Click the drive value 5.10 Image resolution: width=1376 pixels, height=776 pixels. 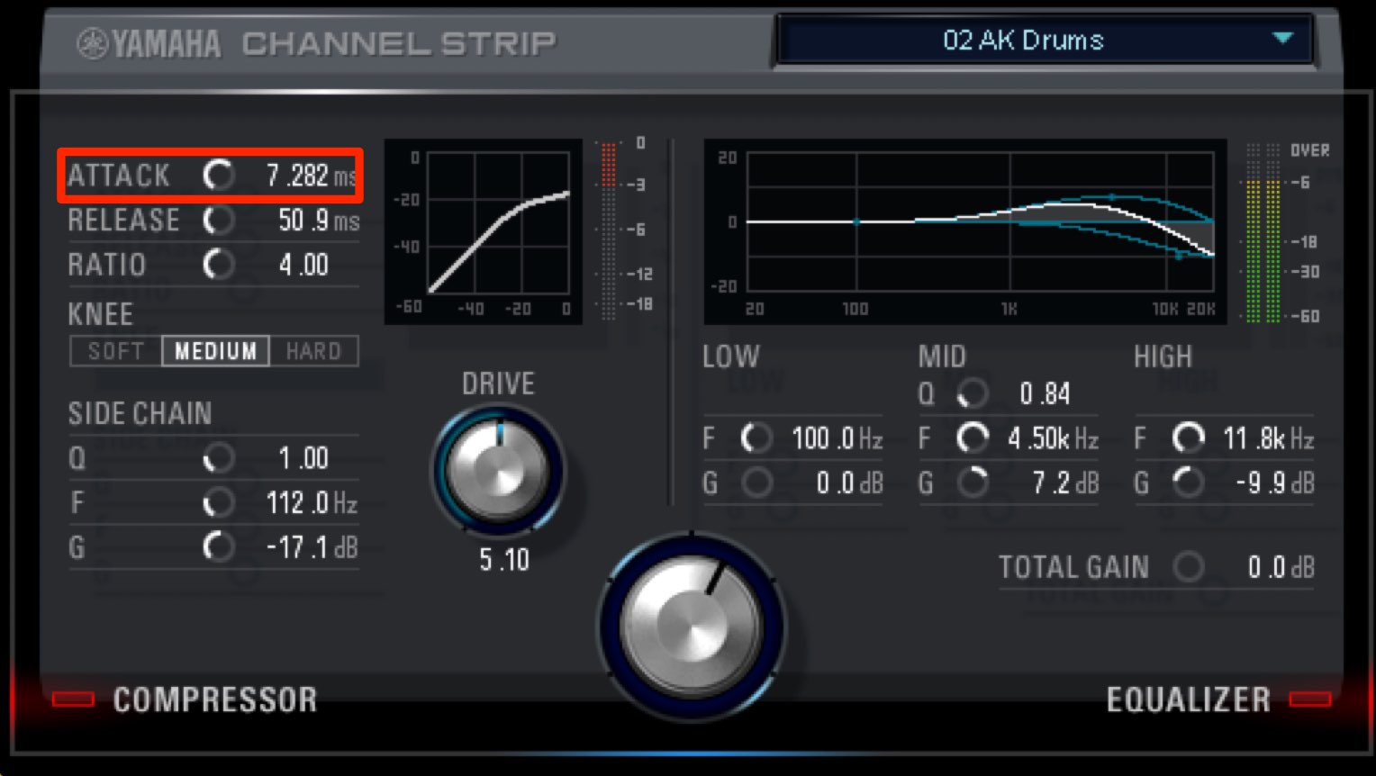504,560
